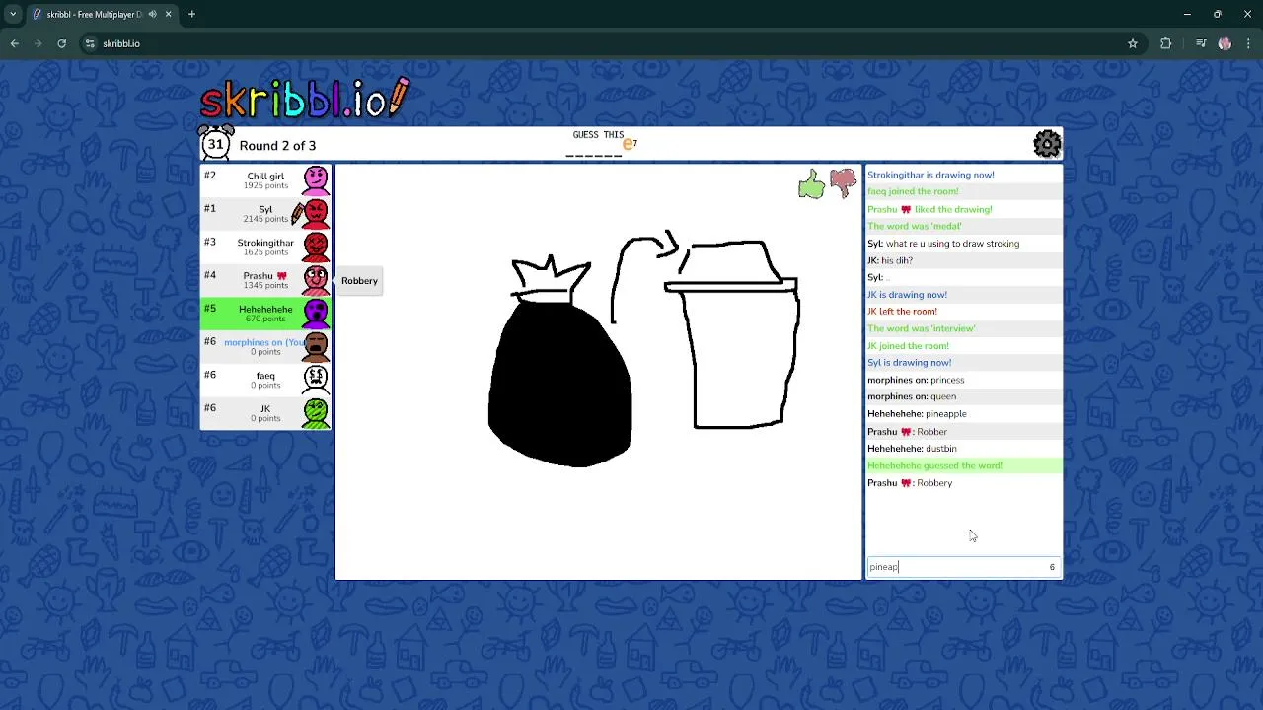Click the round timer clock showing 31

coord(216,143)
